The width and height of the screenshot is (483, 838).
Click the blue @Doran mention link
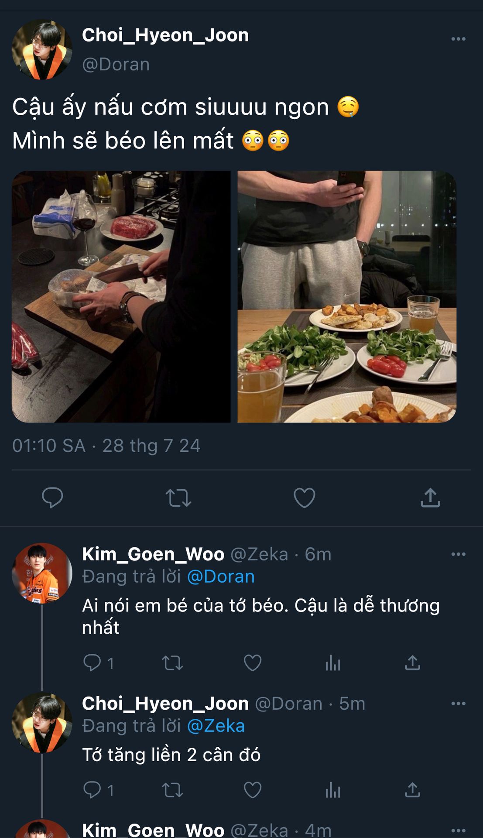click(x=221, y=577)
